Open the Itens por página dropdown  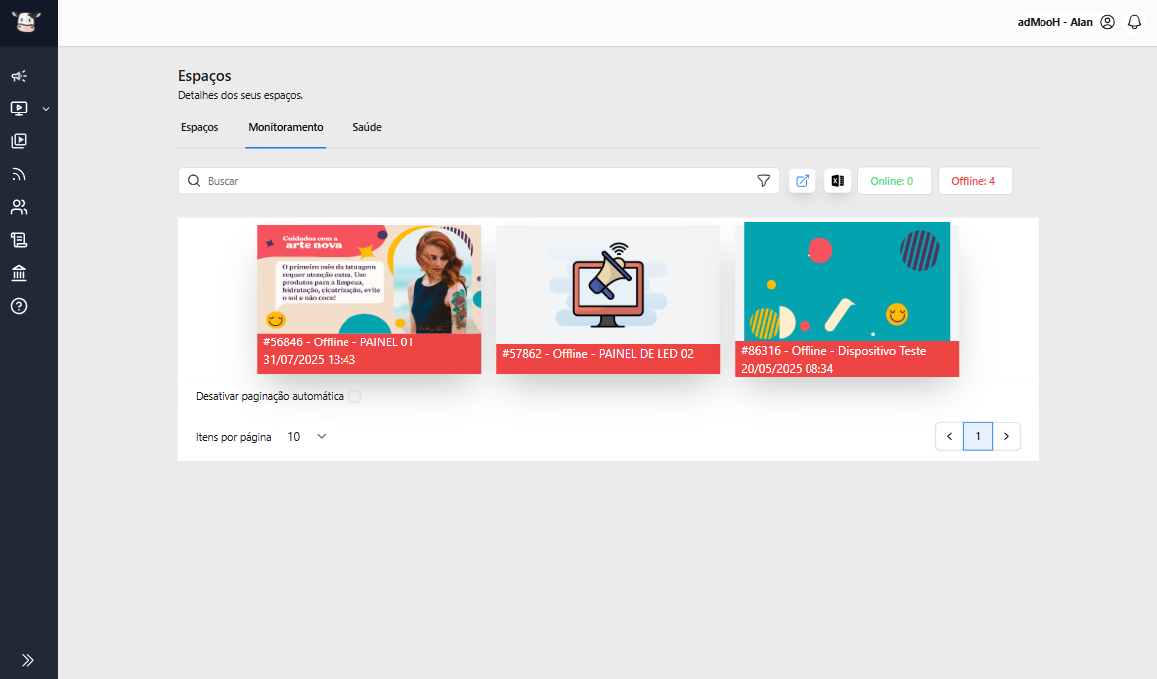point(307,437)
